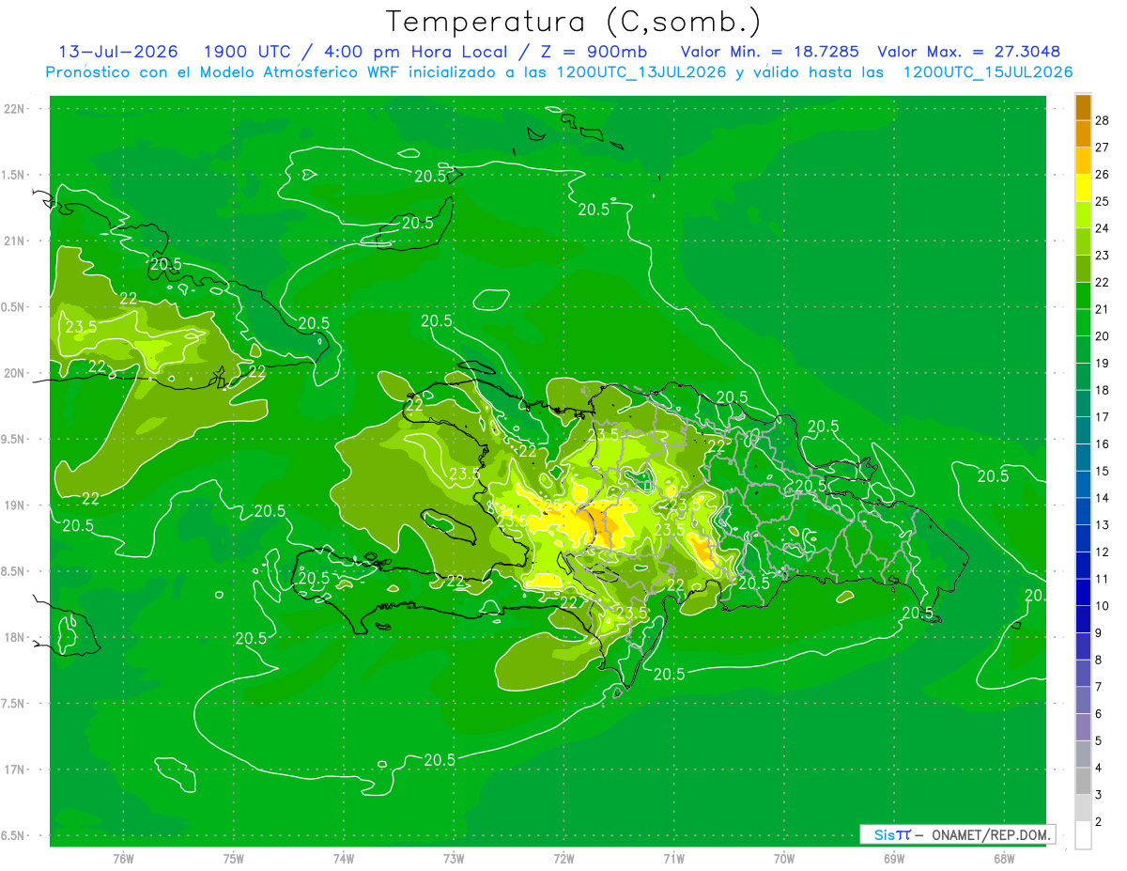Screen dimensions: 1127x871
Task: Click the '74W' longitude axis label
Action: coord(344,858)
